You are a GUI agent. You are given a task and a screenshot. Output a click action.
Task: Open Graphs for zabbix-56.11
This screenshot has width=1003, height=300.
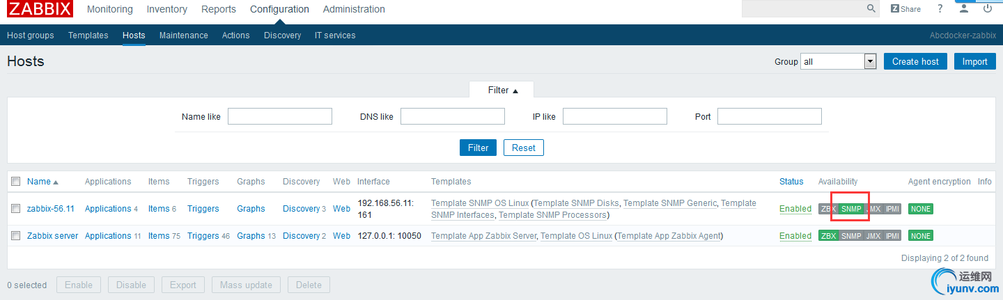[251, 209]
